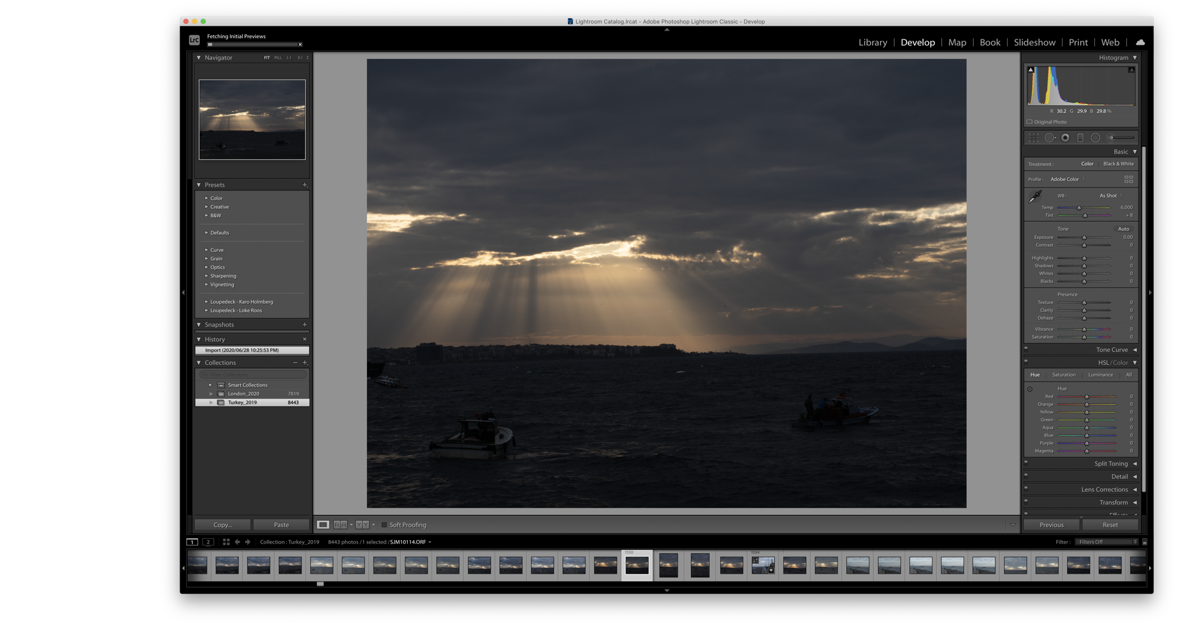1178x626 pixels.
Task: Remove collection with the minus icon
Action: pos(295,363)
